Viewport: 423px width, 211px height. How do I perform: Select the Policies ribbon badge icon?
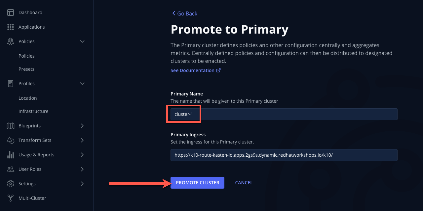[11, 41]
